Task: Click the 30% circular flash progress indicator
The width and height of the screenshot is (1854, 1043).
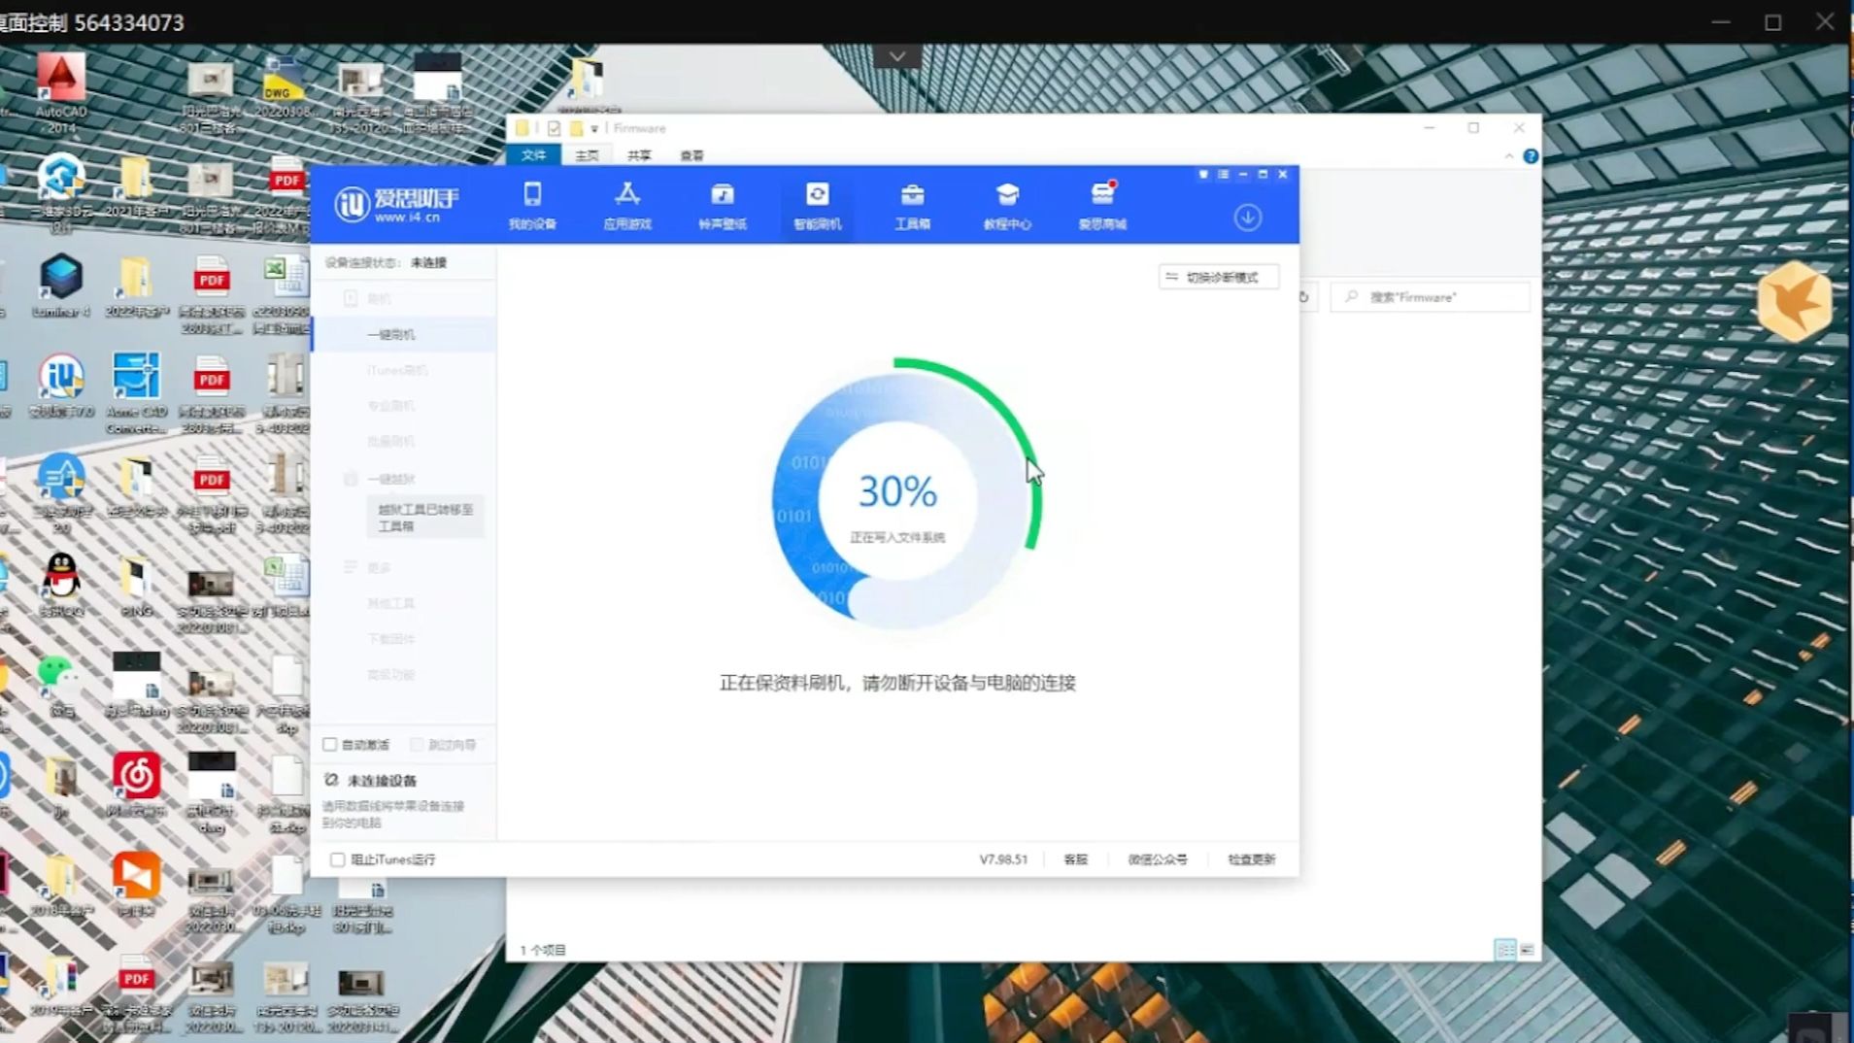Action: click(x=898, y=495)
